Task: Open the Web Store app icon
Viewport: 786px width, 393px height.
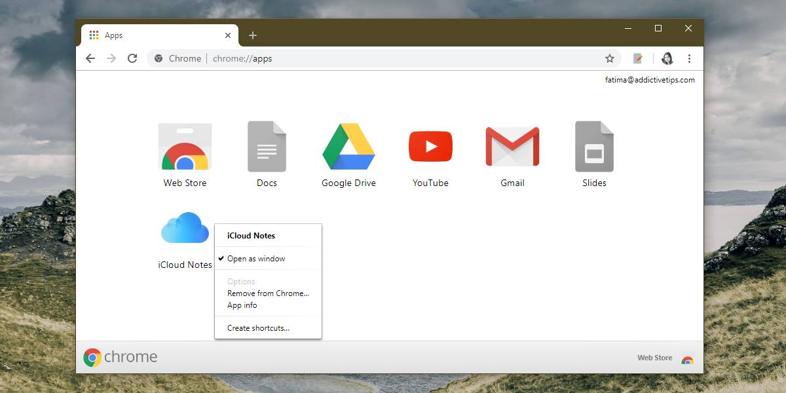Action: click(185, 146)
